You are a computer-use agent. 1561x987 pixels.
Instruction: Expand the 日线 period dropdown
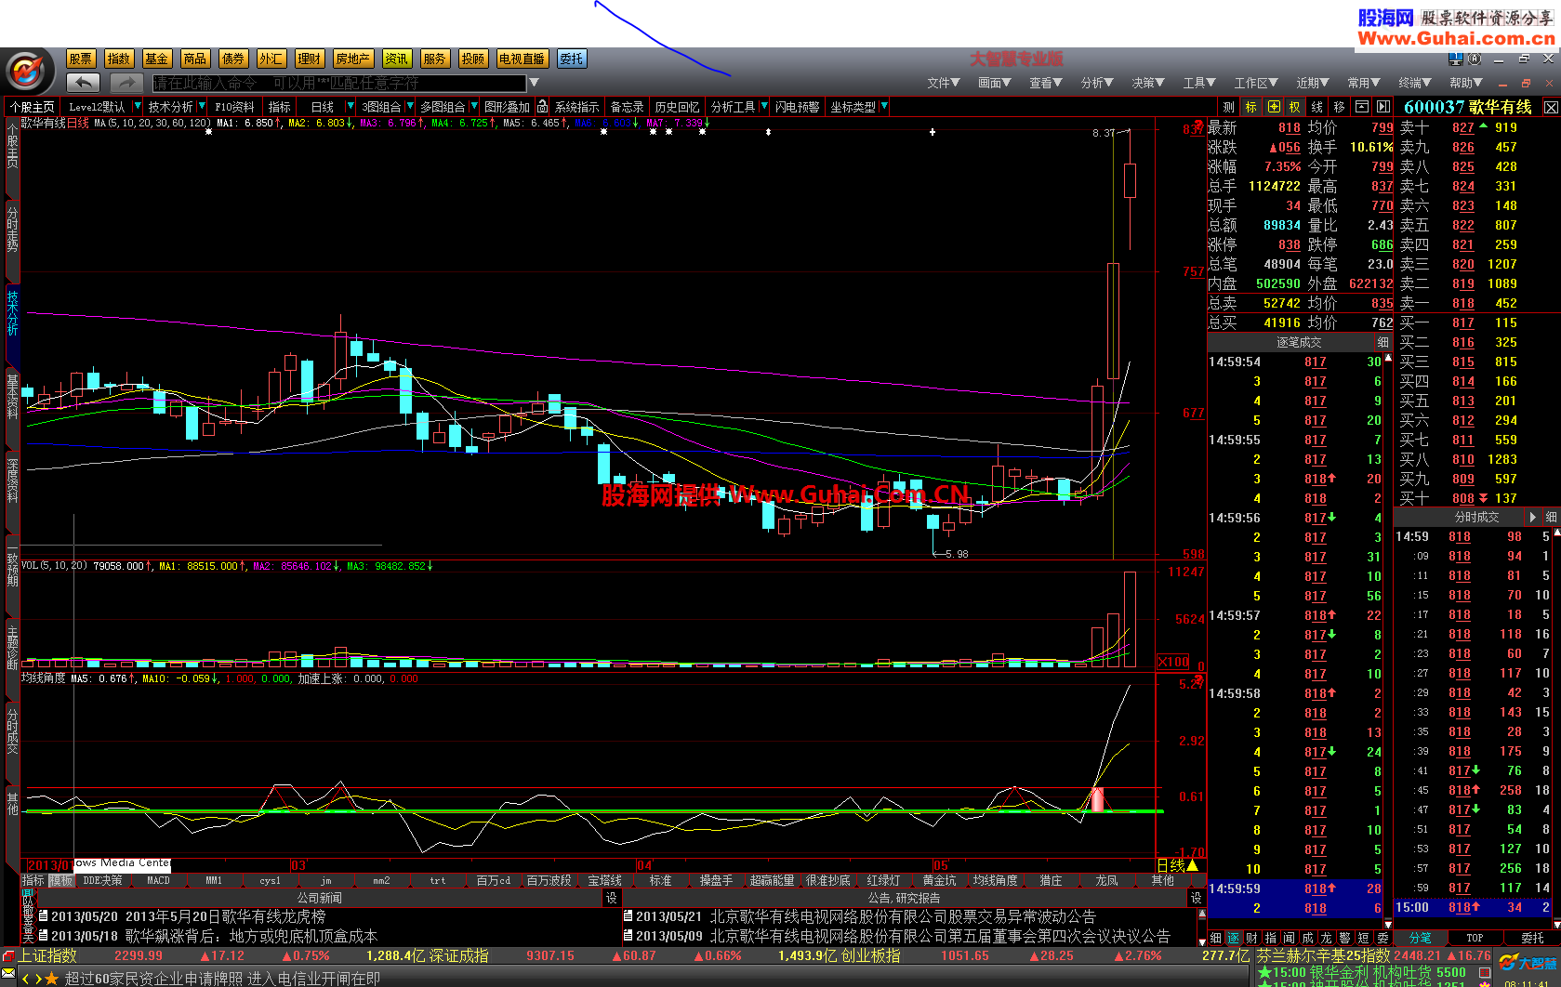[x=350, y=107]
